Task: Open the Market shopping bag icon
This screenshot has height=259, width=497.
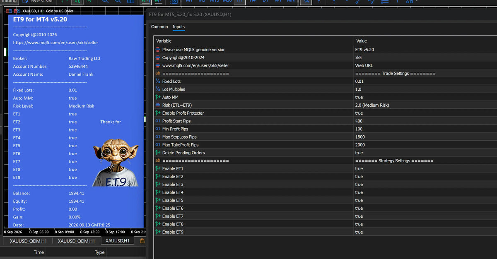Action: pyautogui.click(x=142, y=240)
